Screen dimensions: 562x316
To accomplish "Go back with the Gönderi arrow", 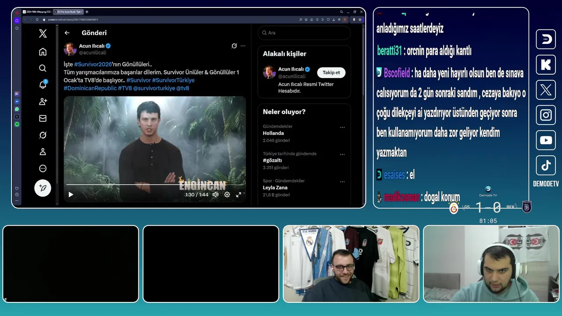I will [x=67, y=33].
